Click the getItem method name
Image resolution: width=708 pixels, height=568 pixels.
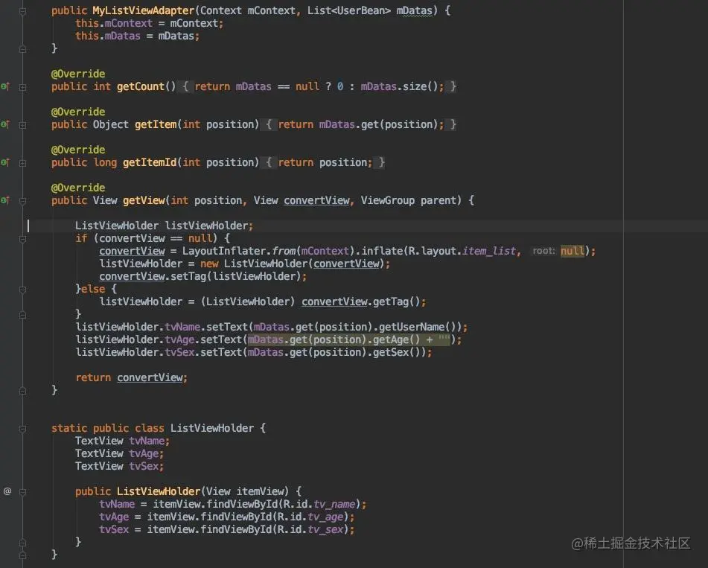click(156, 124)
